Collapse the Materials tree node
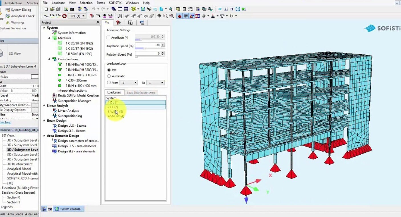The height and width of the screenshot is (217, 401). pos(49,38)
